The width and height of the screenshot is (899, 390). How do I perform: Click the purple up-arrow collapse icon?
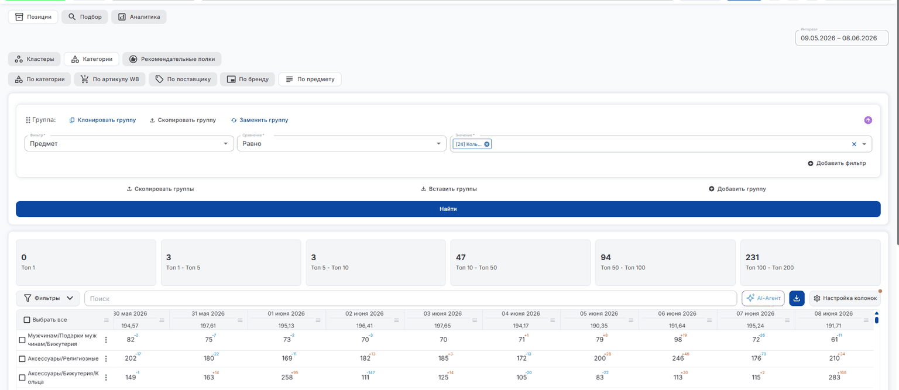point(868,120)
